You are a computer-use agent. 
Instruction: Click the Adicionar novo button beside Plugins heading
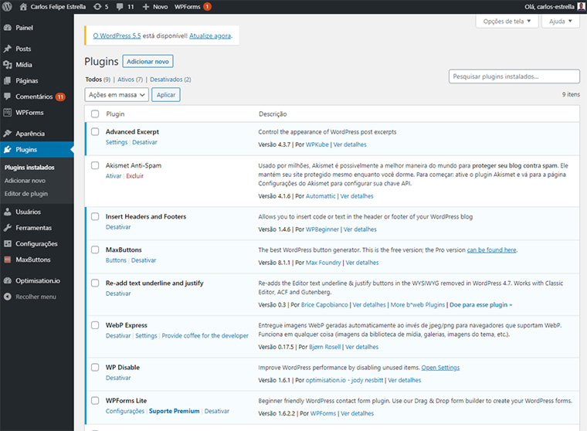[x=148, y=62]
